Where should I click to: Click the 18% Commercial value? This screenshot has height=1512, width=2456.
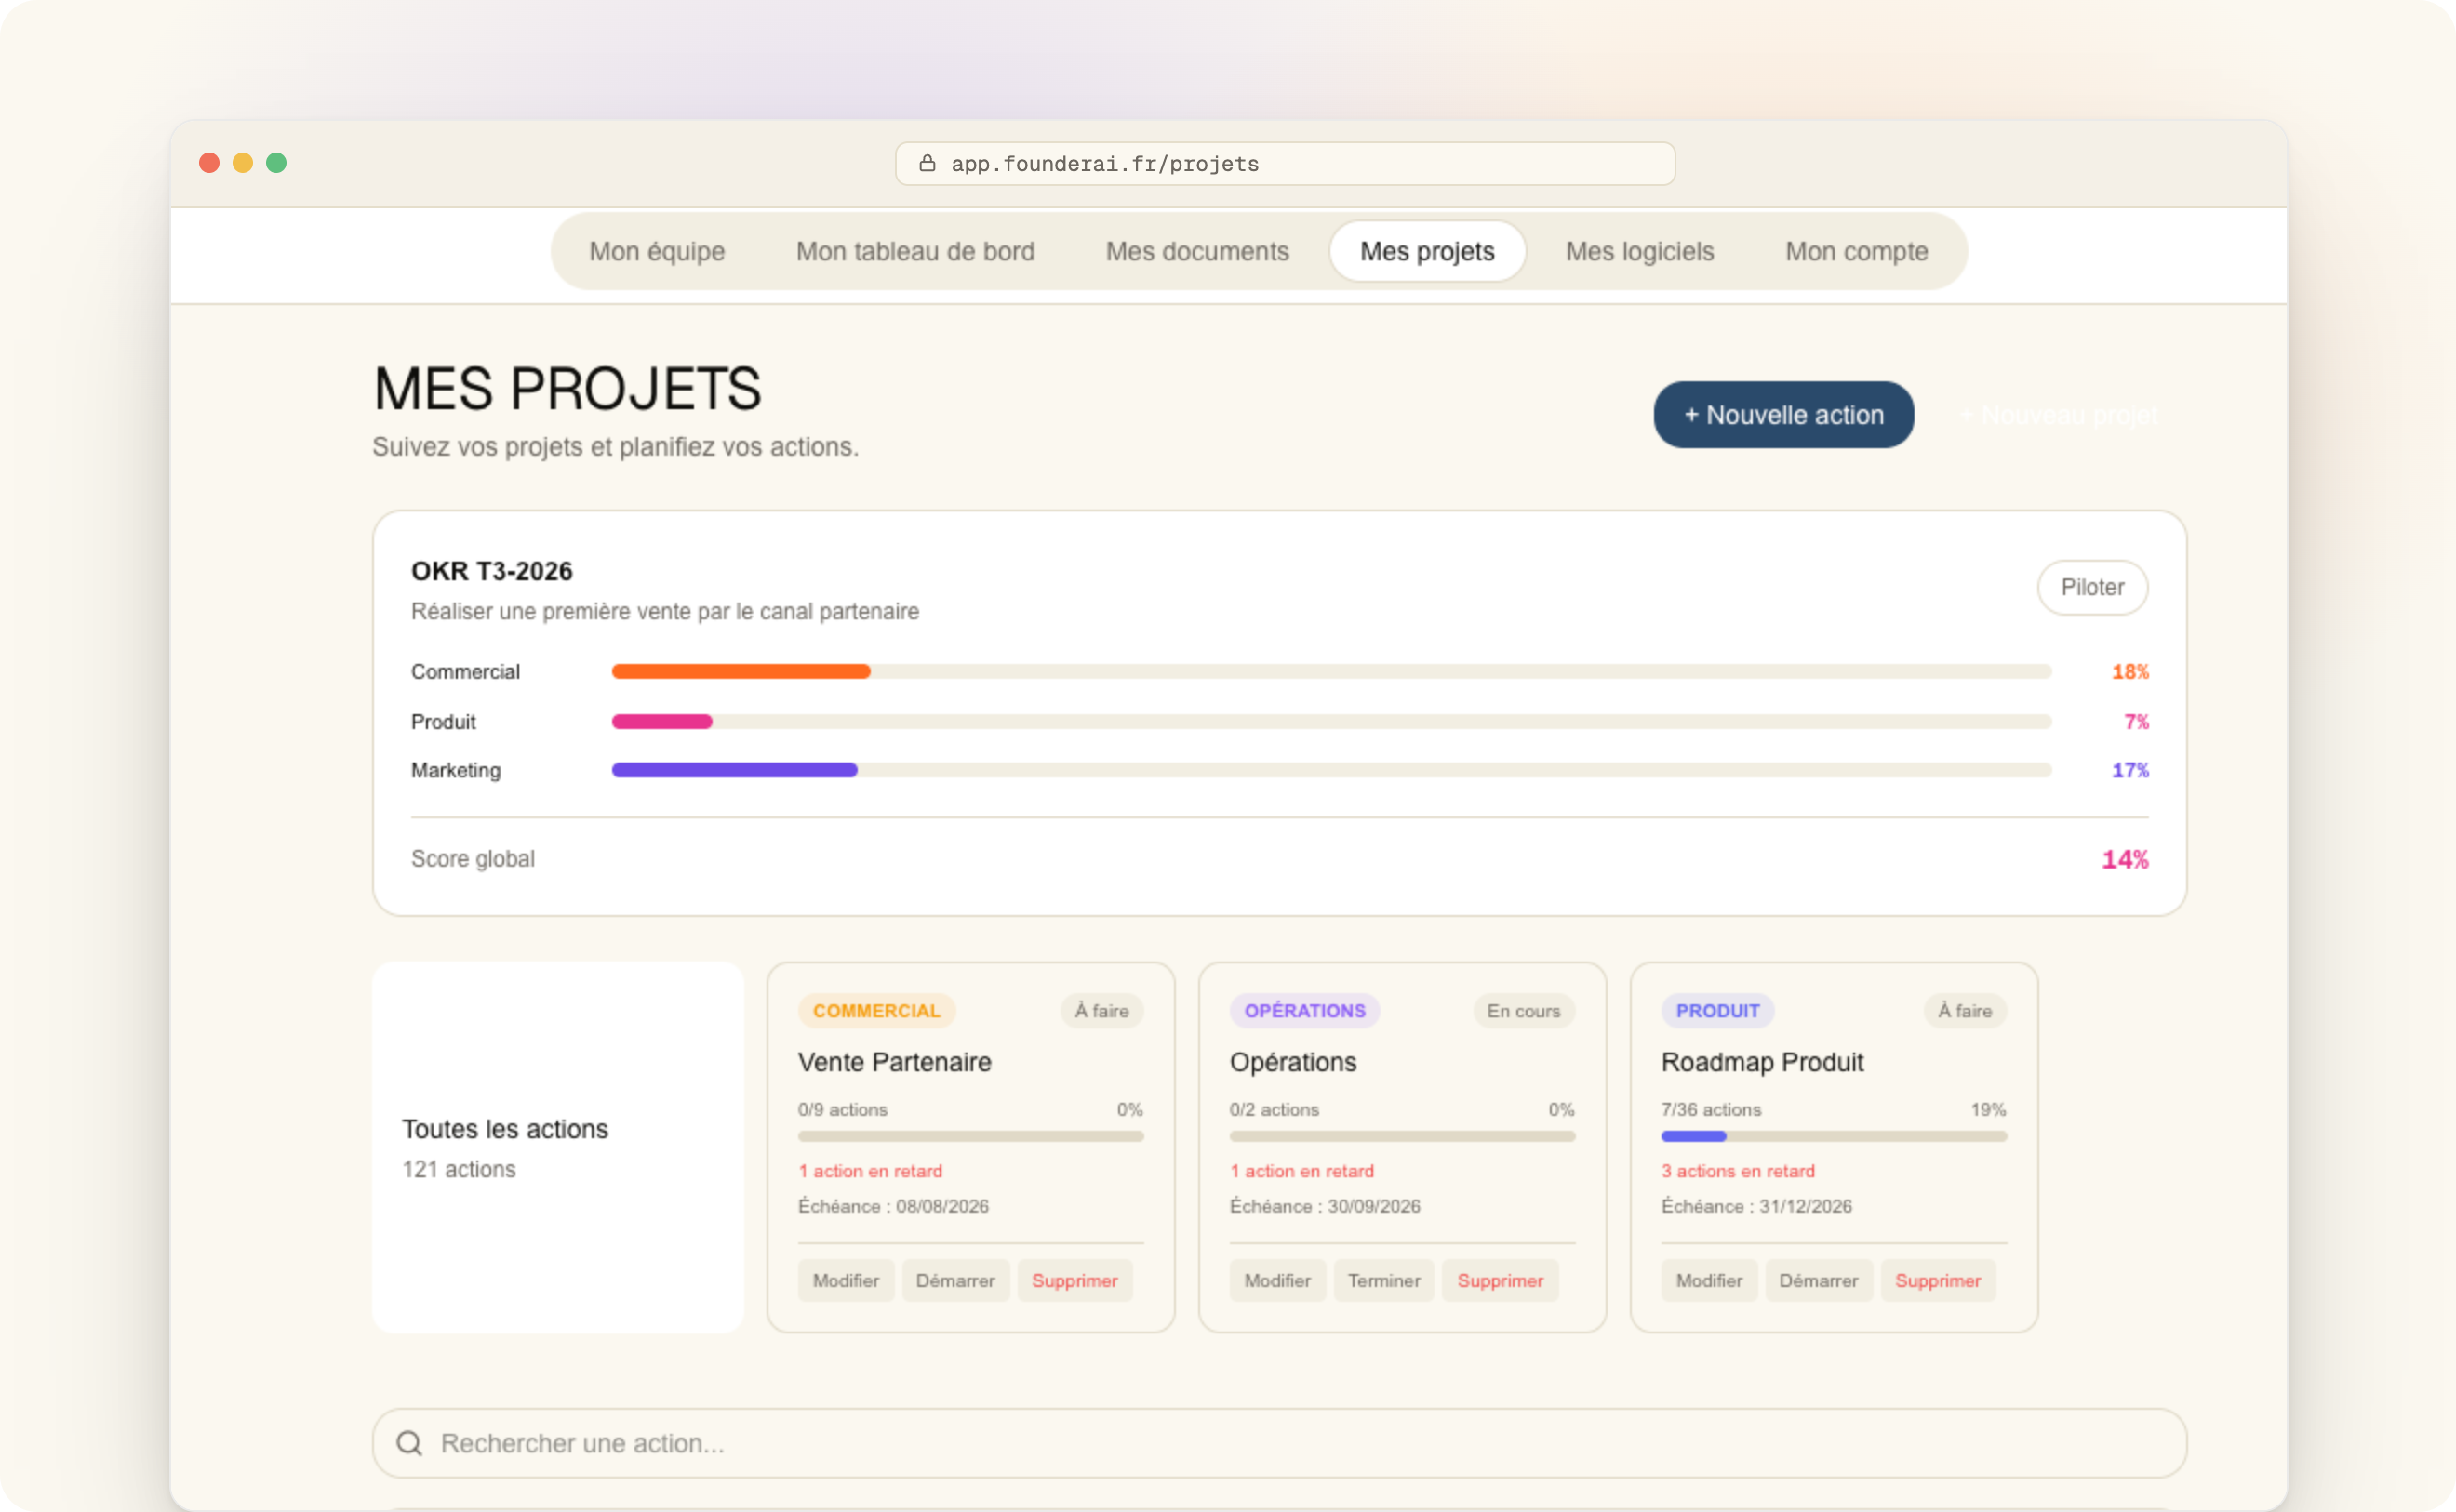click(2129, 672)
